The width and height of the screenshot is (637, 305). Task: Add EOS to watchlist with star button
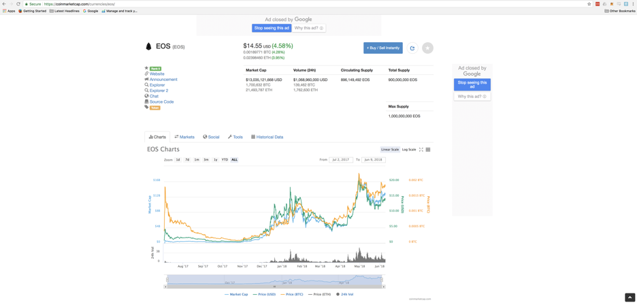pyautogui.click(x=428, y=48)
